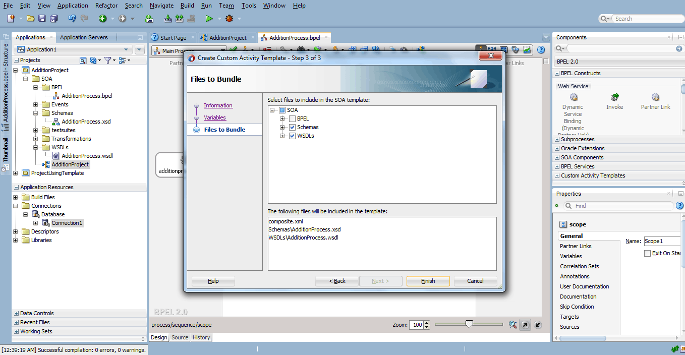Collapse the SOA node in dialog tree
This screenshot has height=355, width=685.
(272, 110)
